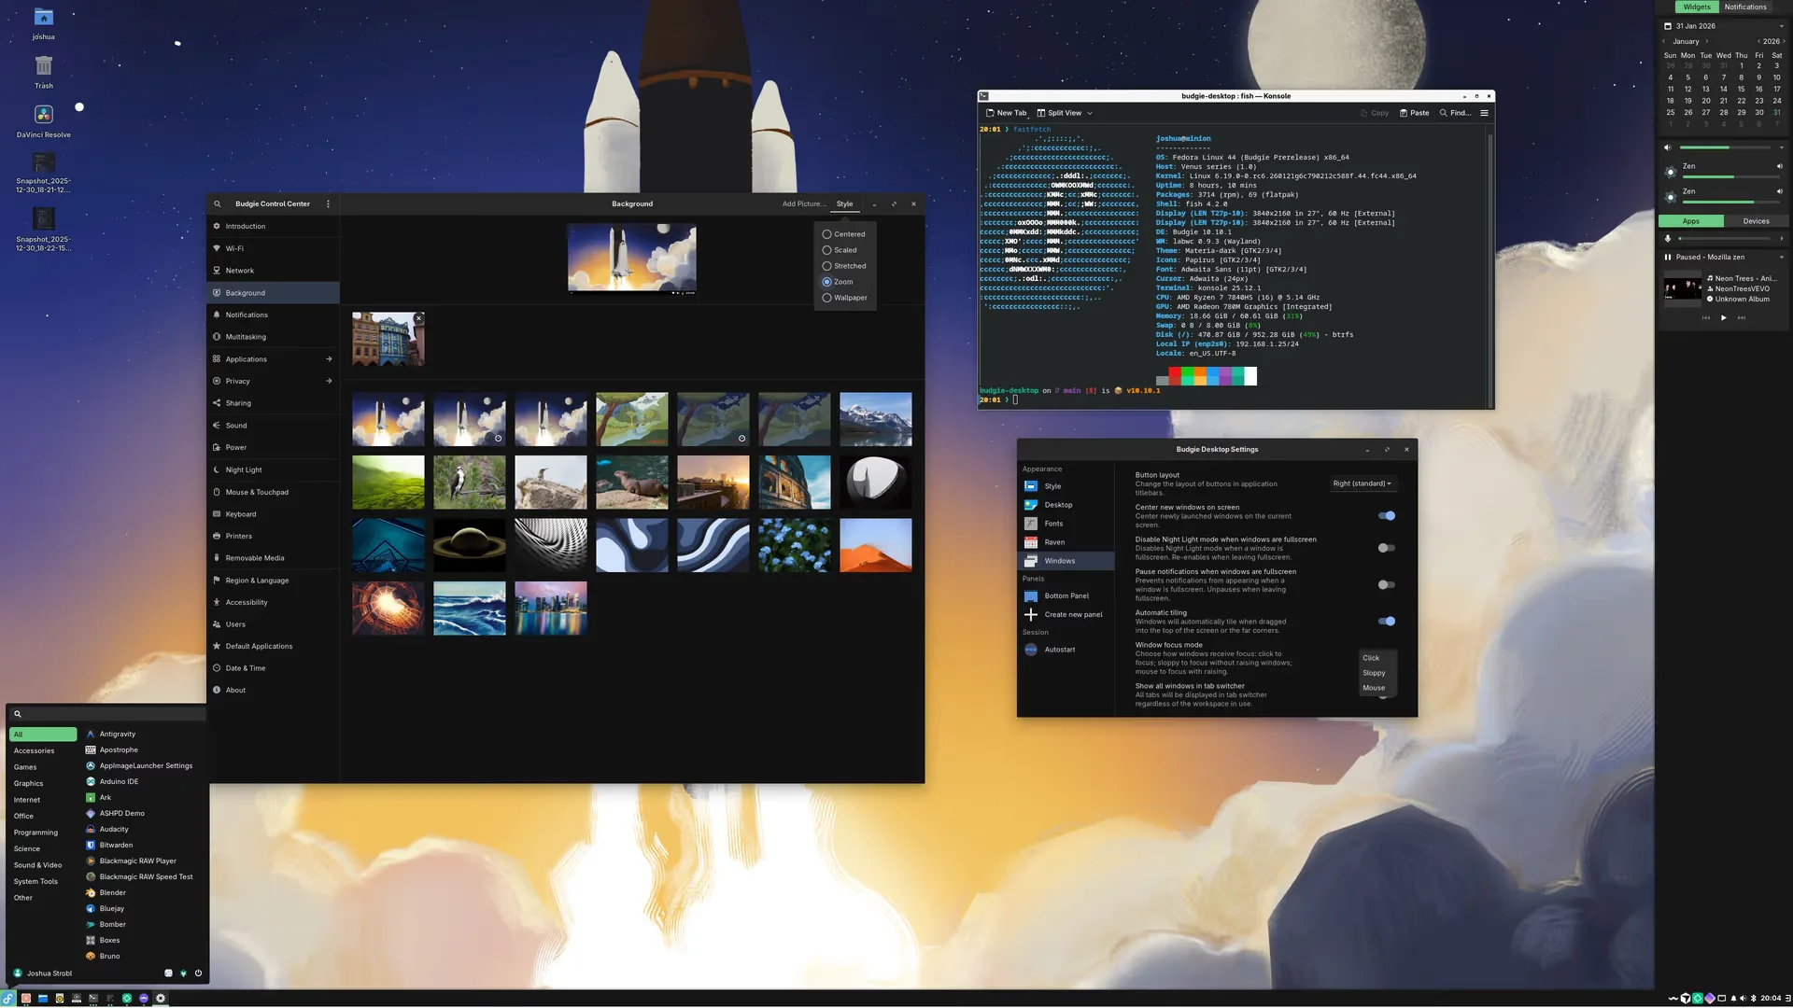Image resolution: width=1793 pixels, height=1008 pixels.
Task: Click the Create new panel icon
Action: [1031, 614]
